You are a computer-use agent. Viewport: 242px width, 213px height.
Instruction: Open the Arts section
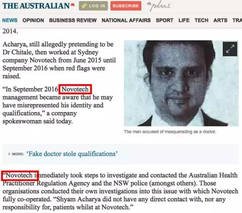(x=220, y=20)
